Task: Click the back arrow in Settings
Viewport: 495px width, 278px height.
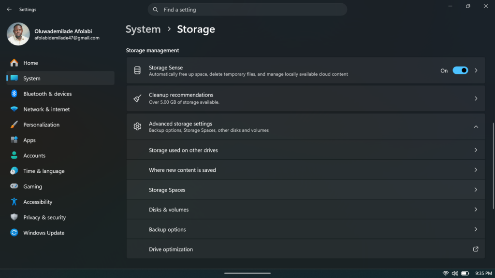Action: 9,10
